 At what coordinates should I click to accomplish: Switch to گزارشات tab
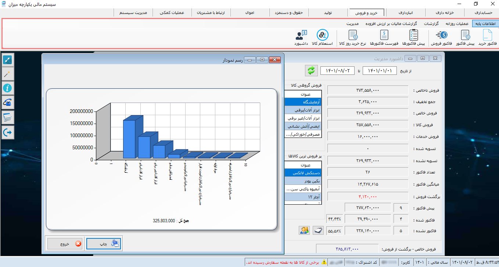click(x=431, y=23)
